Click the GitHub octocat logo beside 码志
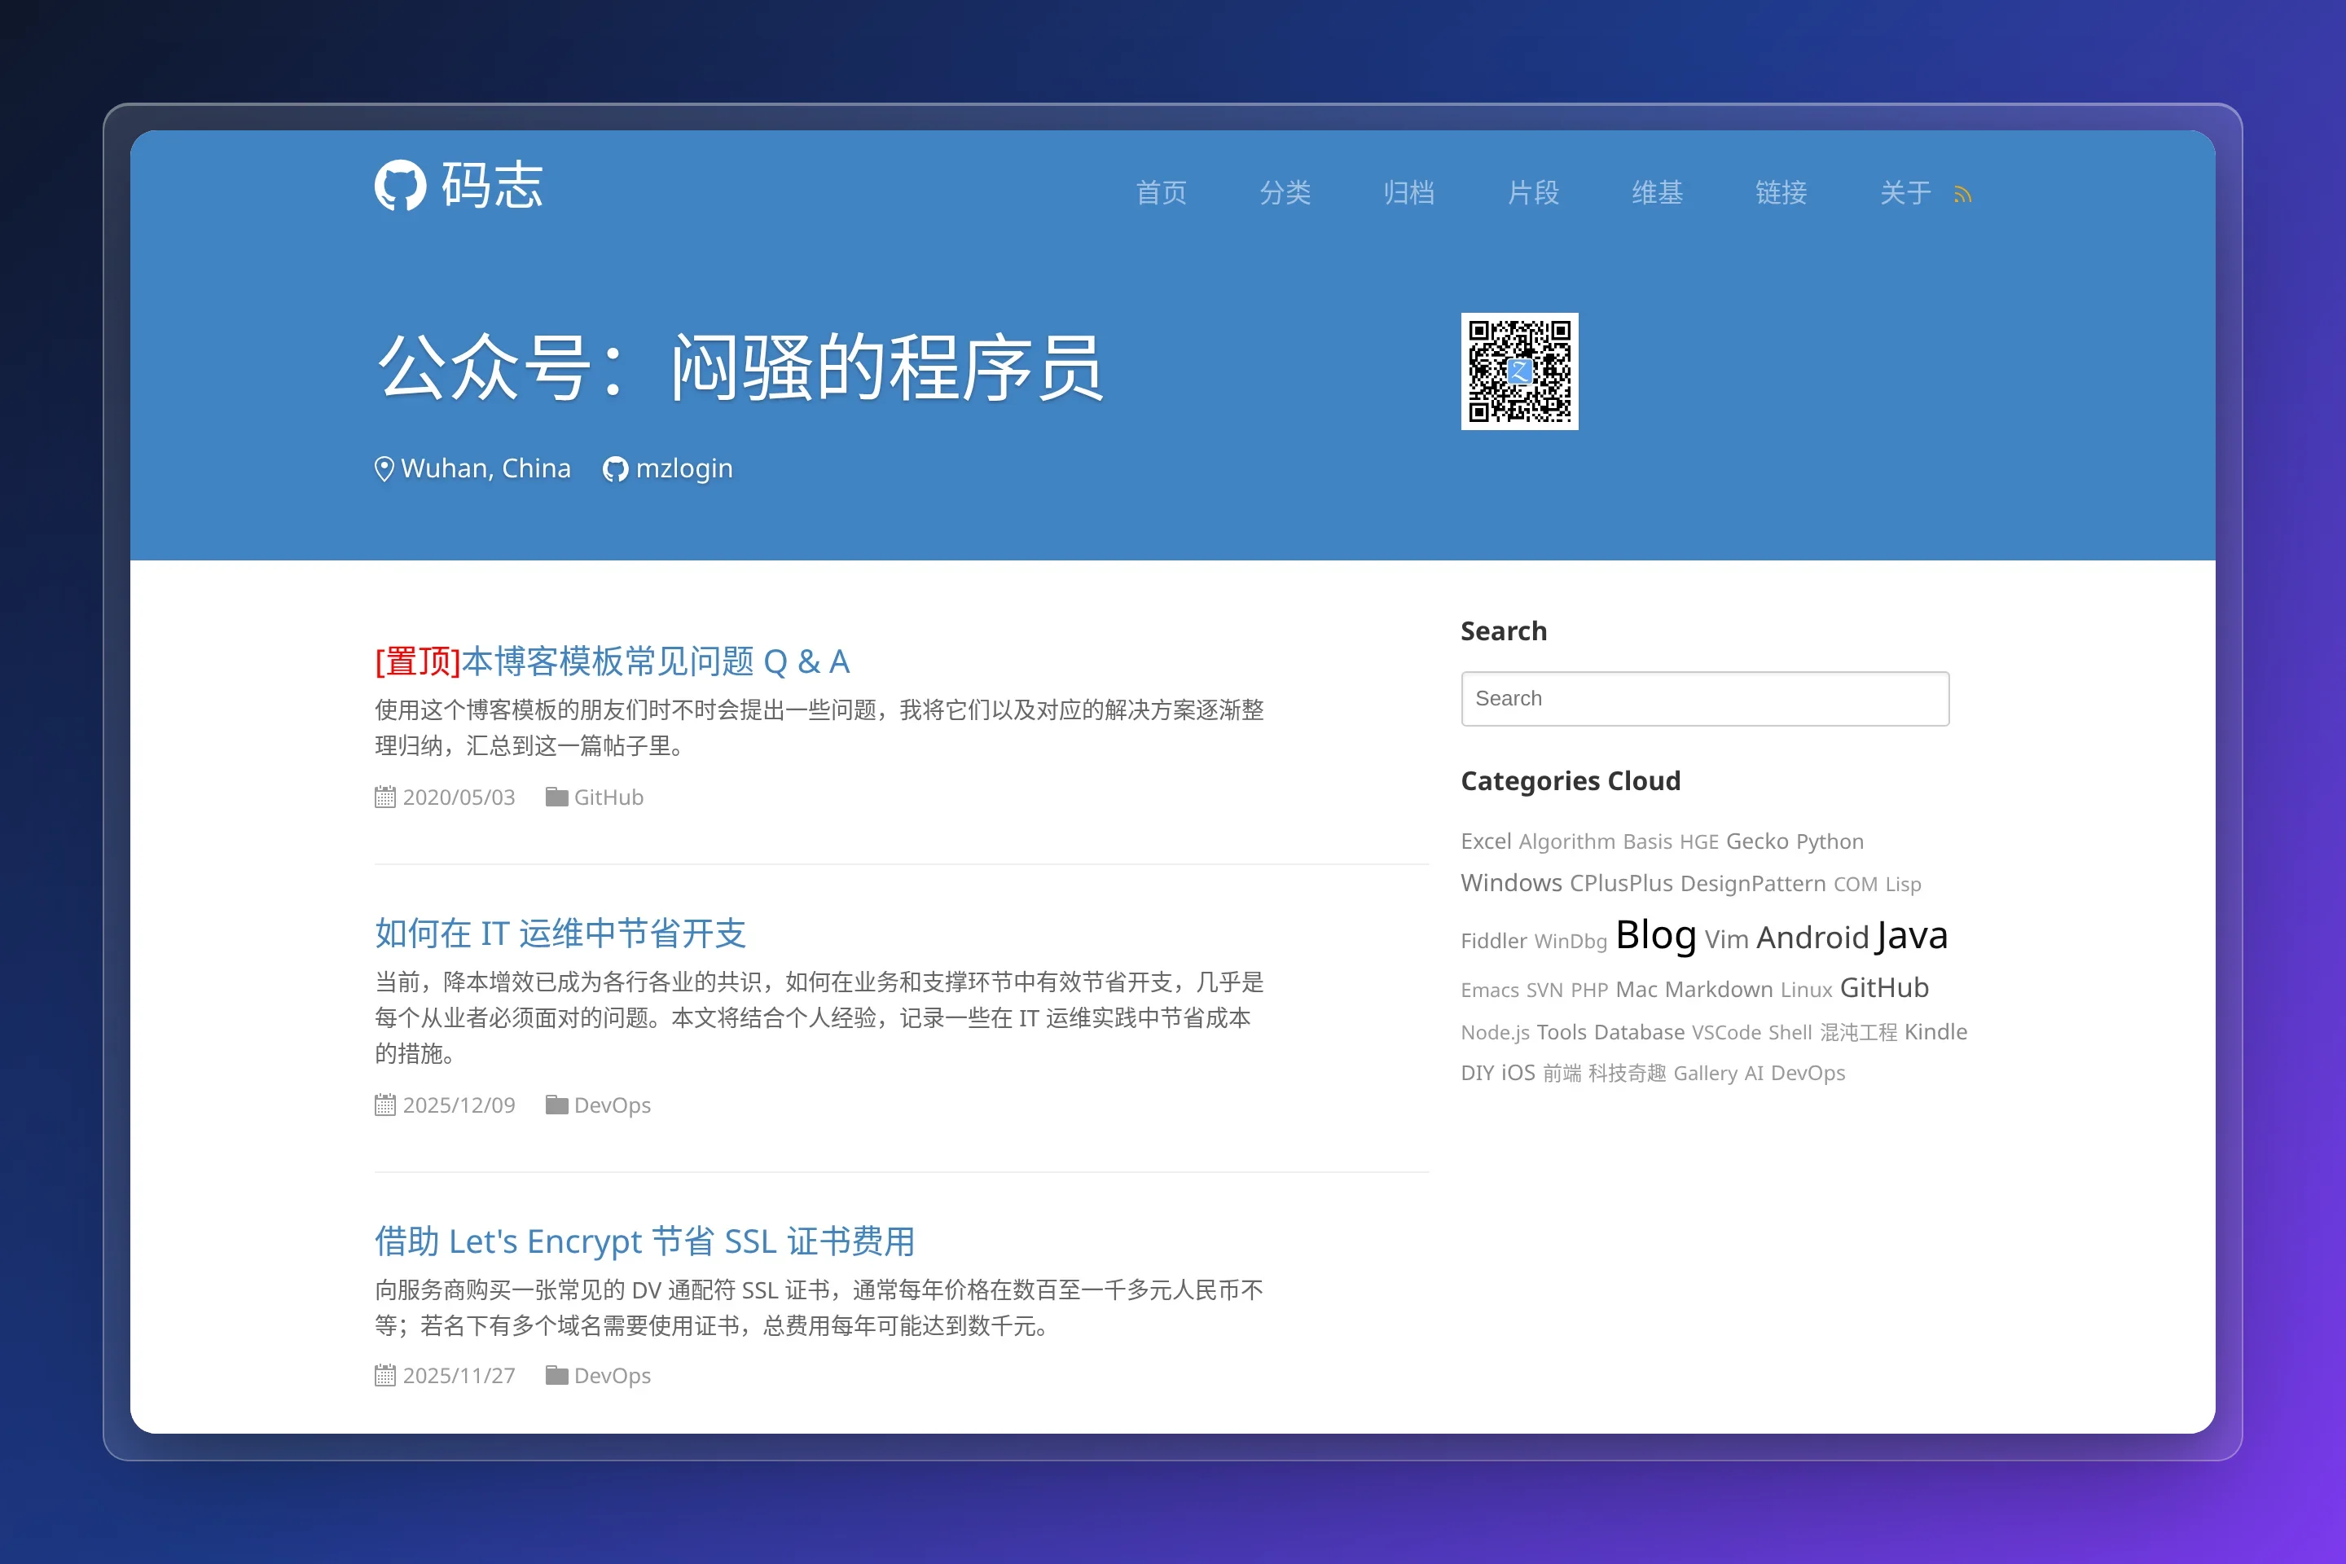The image size is (2346, 1564). click(400, 186)
